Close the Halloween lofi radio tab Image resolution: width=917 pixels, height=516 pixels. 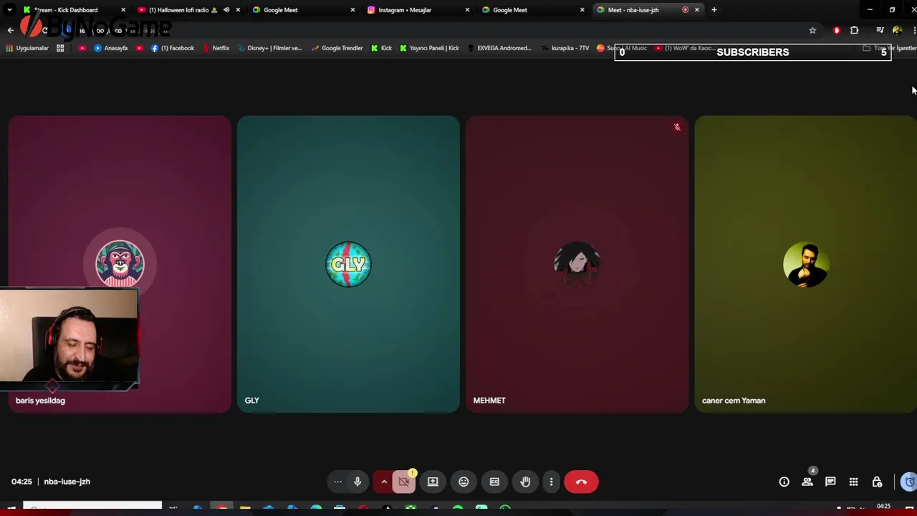pos(238,10)
